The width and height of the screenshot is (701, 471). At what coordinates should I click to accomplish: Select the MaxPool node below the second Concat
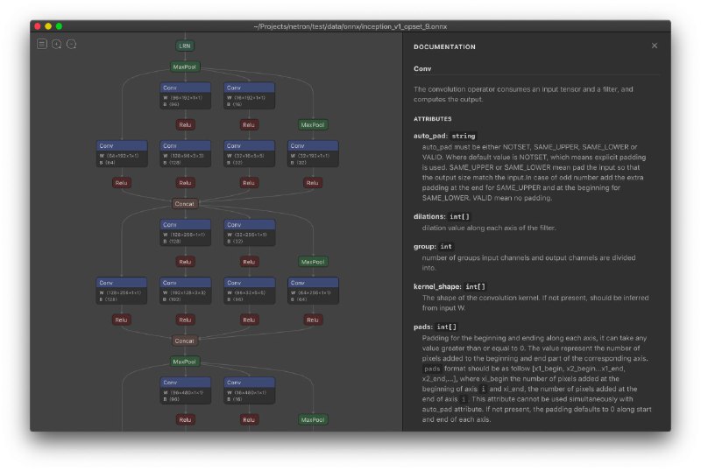[185, 362]
